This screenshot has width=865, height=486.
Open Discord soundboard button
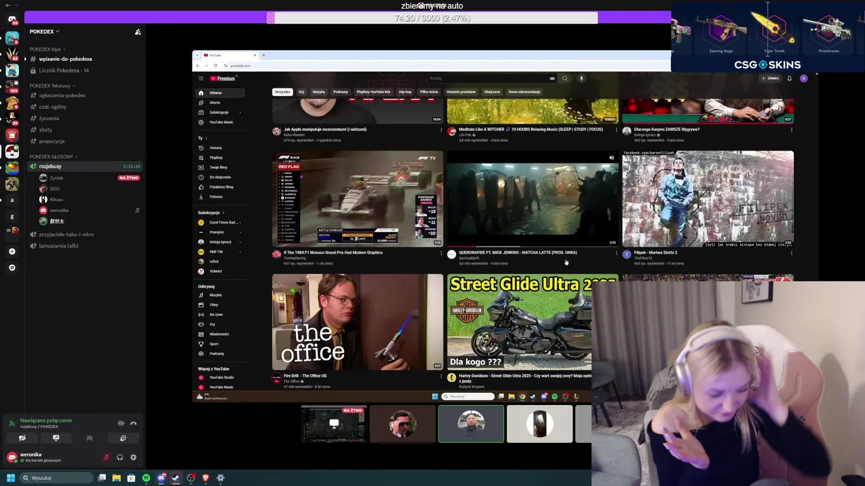[x=123, y=438]
